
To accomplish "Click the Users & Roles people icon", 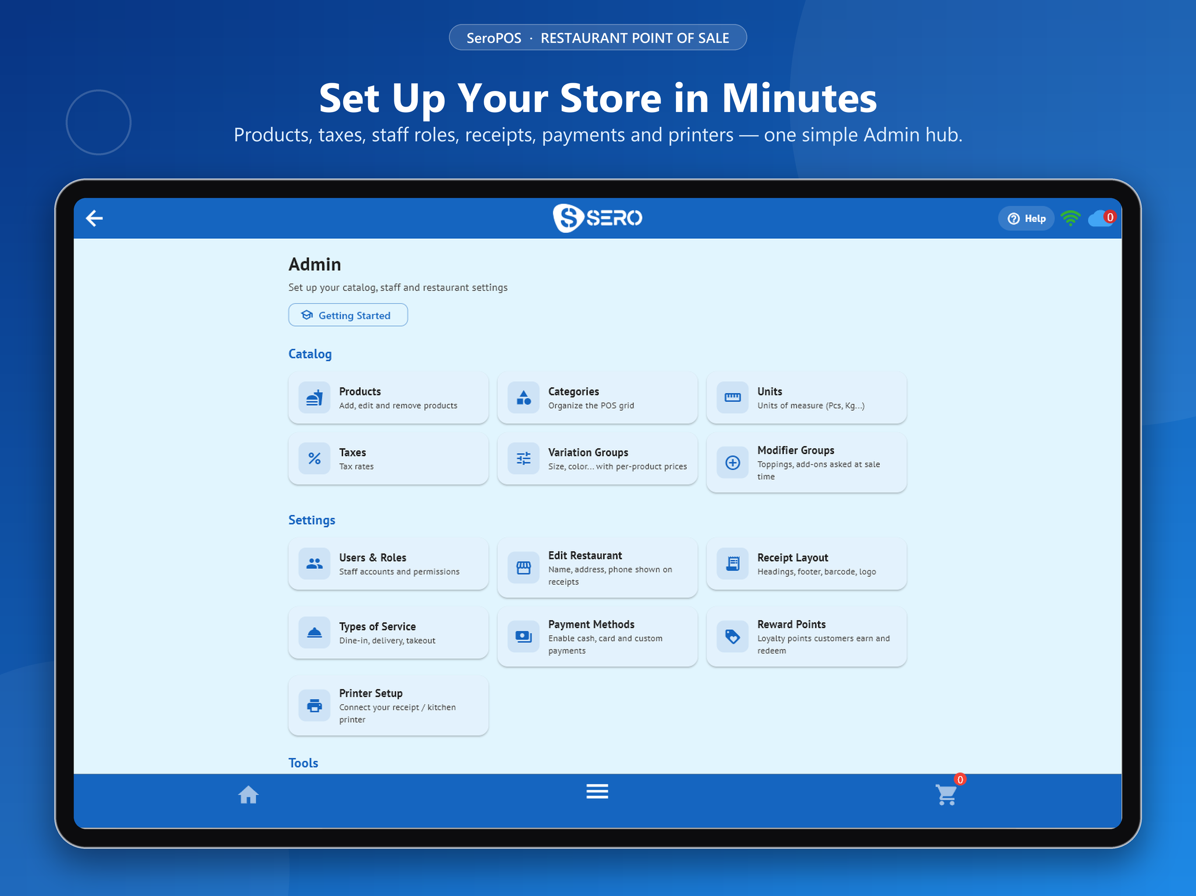I will [x=314, y=563].
